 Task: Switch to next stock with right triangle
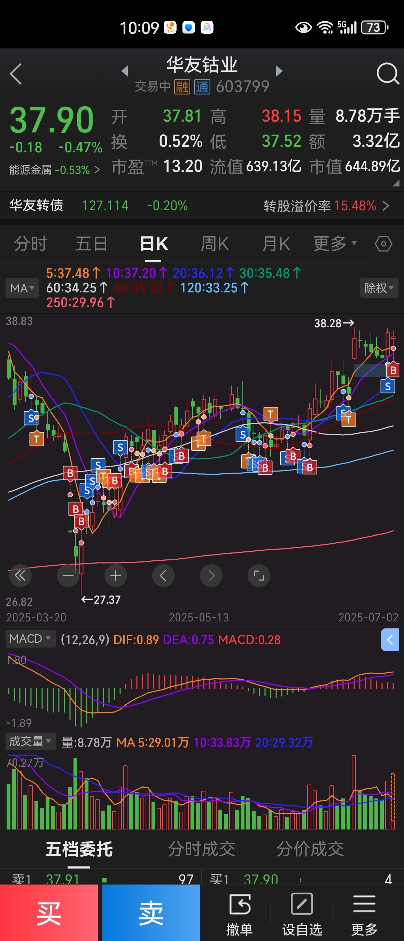coord(279,70)
